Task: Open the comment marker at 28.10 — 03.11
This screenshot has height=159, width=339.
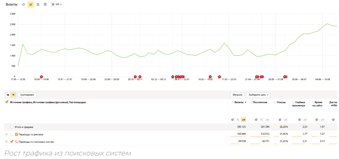Action: 135,77
